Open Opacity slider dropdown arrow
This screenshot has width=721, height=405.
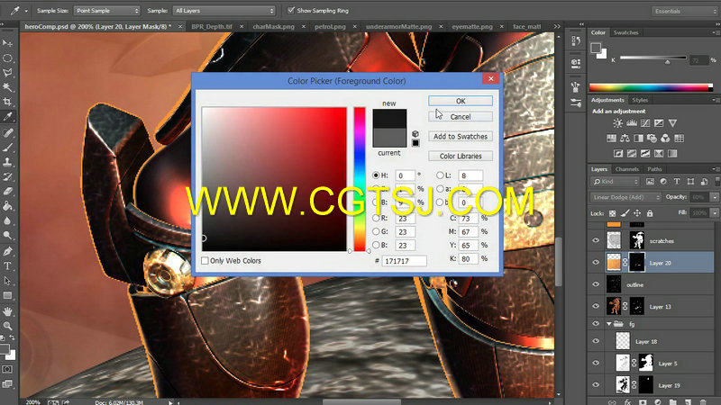pos(714,197)
